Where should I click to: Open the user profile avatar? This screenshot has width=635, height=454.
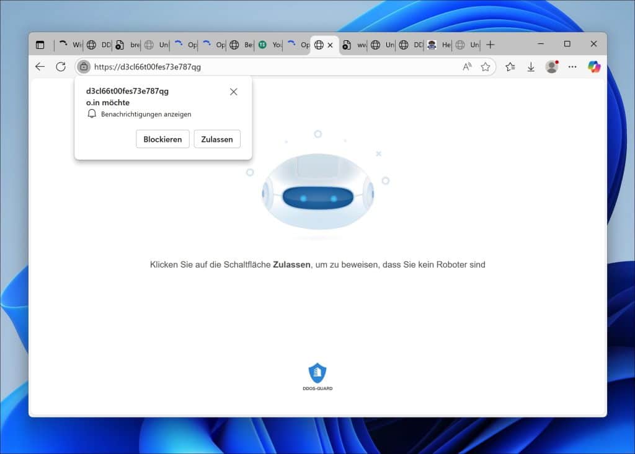pyautogui.click(x=551, y=67)
